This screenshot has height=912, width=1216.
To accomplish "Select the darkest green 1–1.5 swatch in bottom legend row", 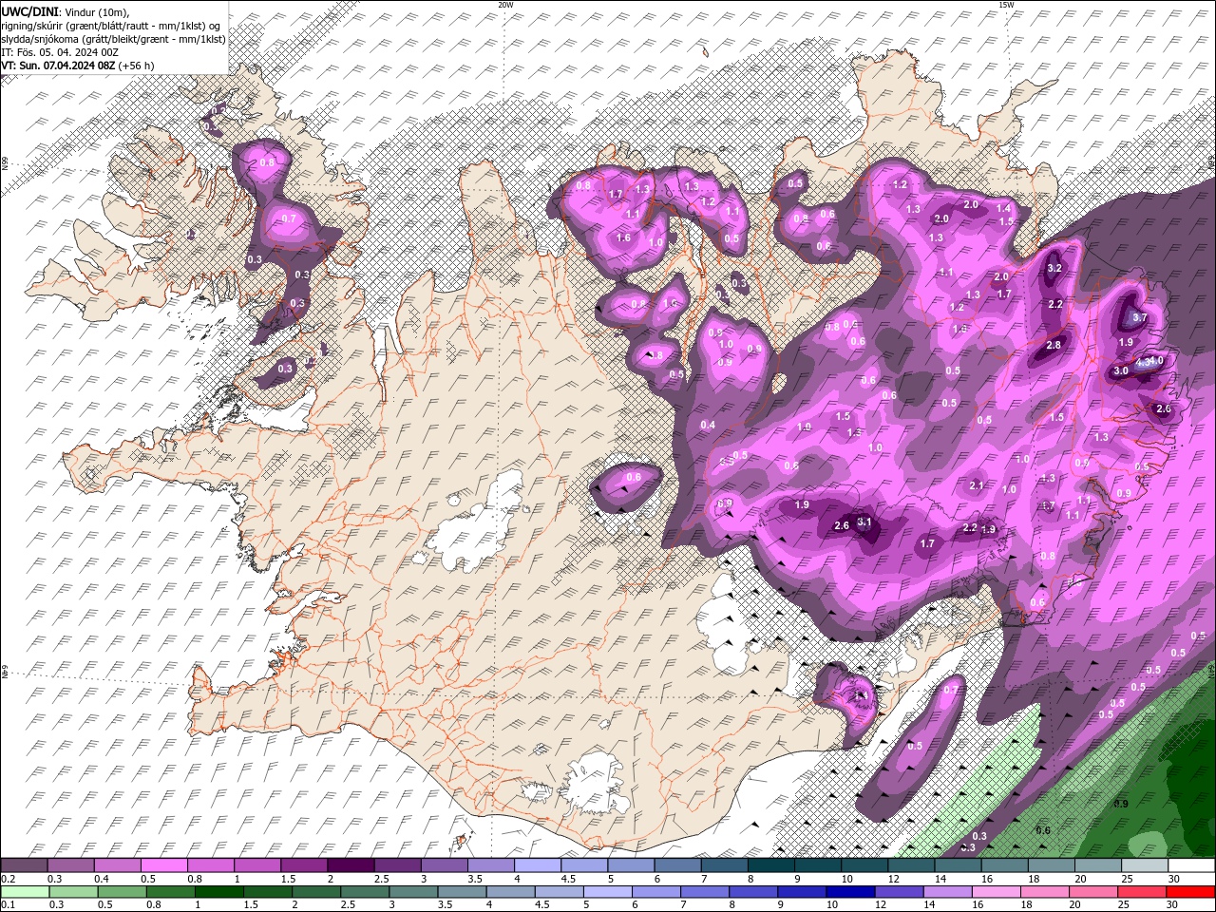I will (x=219, y=891).
